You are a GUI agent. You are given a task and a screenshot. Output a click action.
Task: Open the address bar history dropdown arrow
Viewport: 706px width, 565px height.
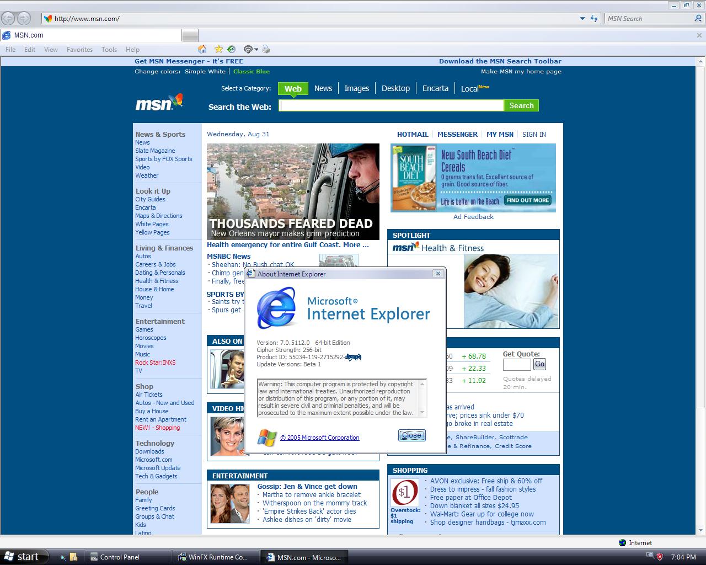click(x=582, y=19)
